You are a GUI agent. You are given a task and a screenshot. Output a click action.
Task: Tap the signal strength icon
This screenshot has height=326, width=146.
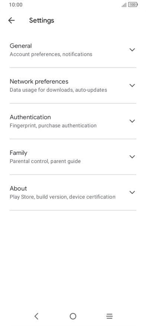124,5
